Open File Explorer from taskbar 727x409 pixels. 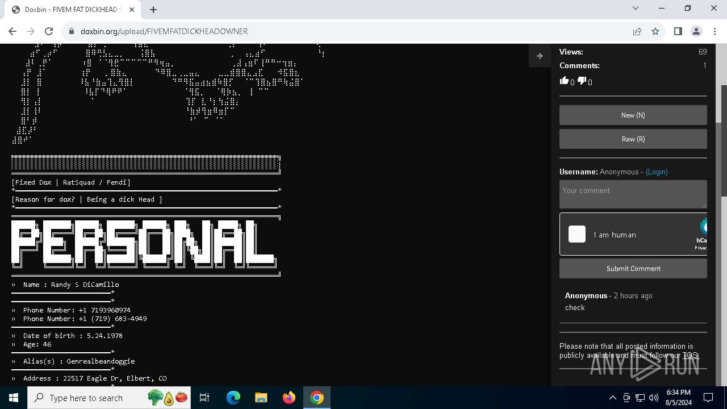pyautogui.click(x=261, y=398)
